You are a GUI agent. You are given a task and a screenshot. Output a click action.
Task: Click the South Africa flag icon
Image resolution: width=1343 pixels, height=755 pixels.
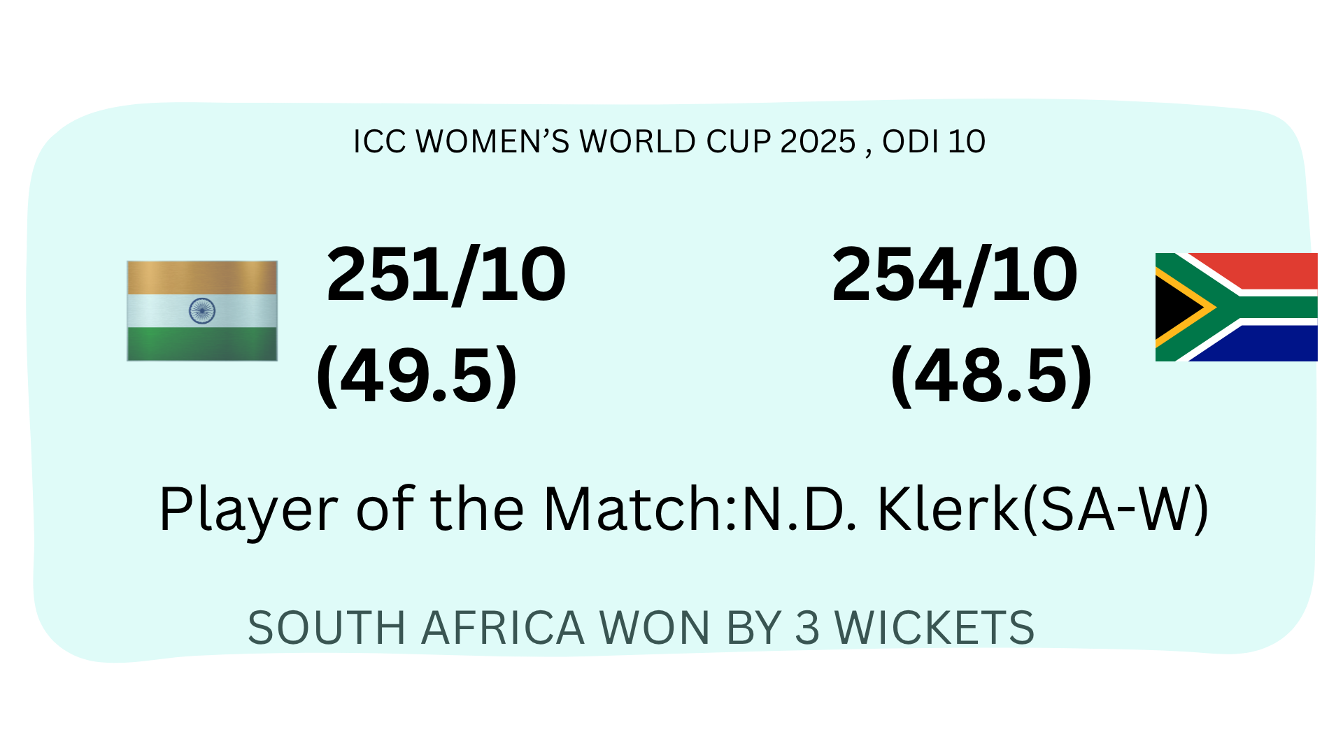point(1236,307)
